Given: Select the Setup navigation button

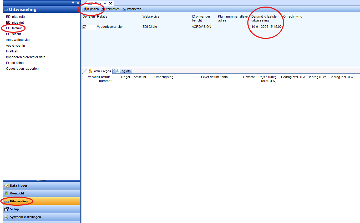Looking at the screenshot, I should click(x=42, y=209).
